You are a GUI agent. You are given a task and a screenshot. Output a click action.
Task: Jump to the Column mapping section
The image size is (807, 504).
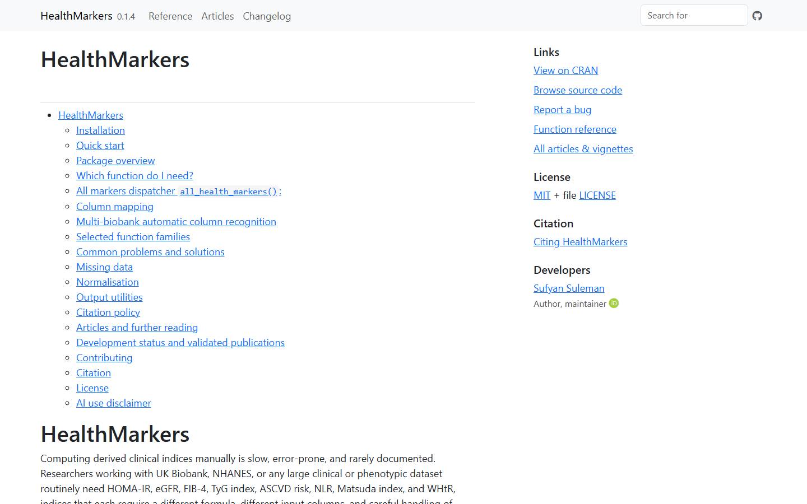pyautogui.click(x=115, y=207)
